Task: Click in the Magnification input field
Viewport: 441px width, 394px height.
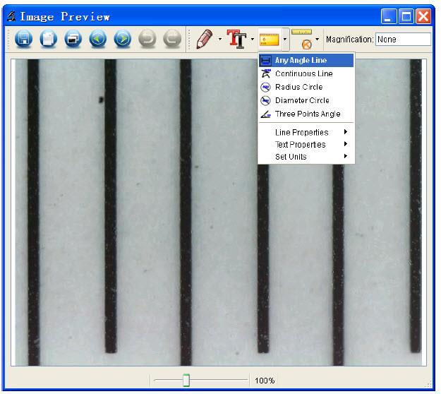Action: tap(403, 39)
